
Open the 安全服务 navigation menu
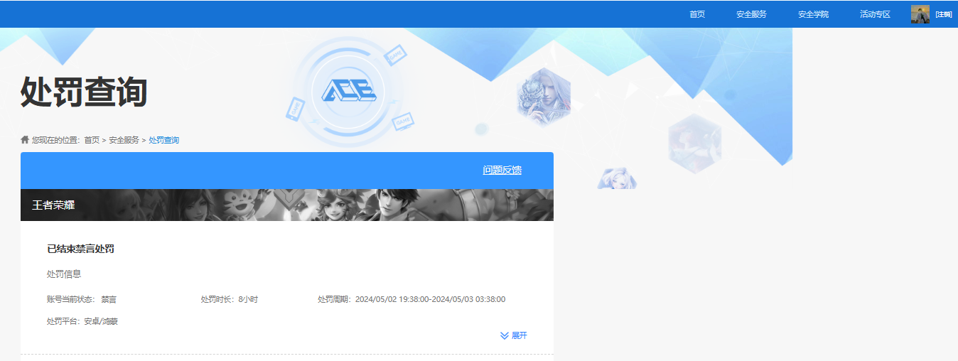pyautogui.click(x=751, y=14)
